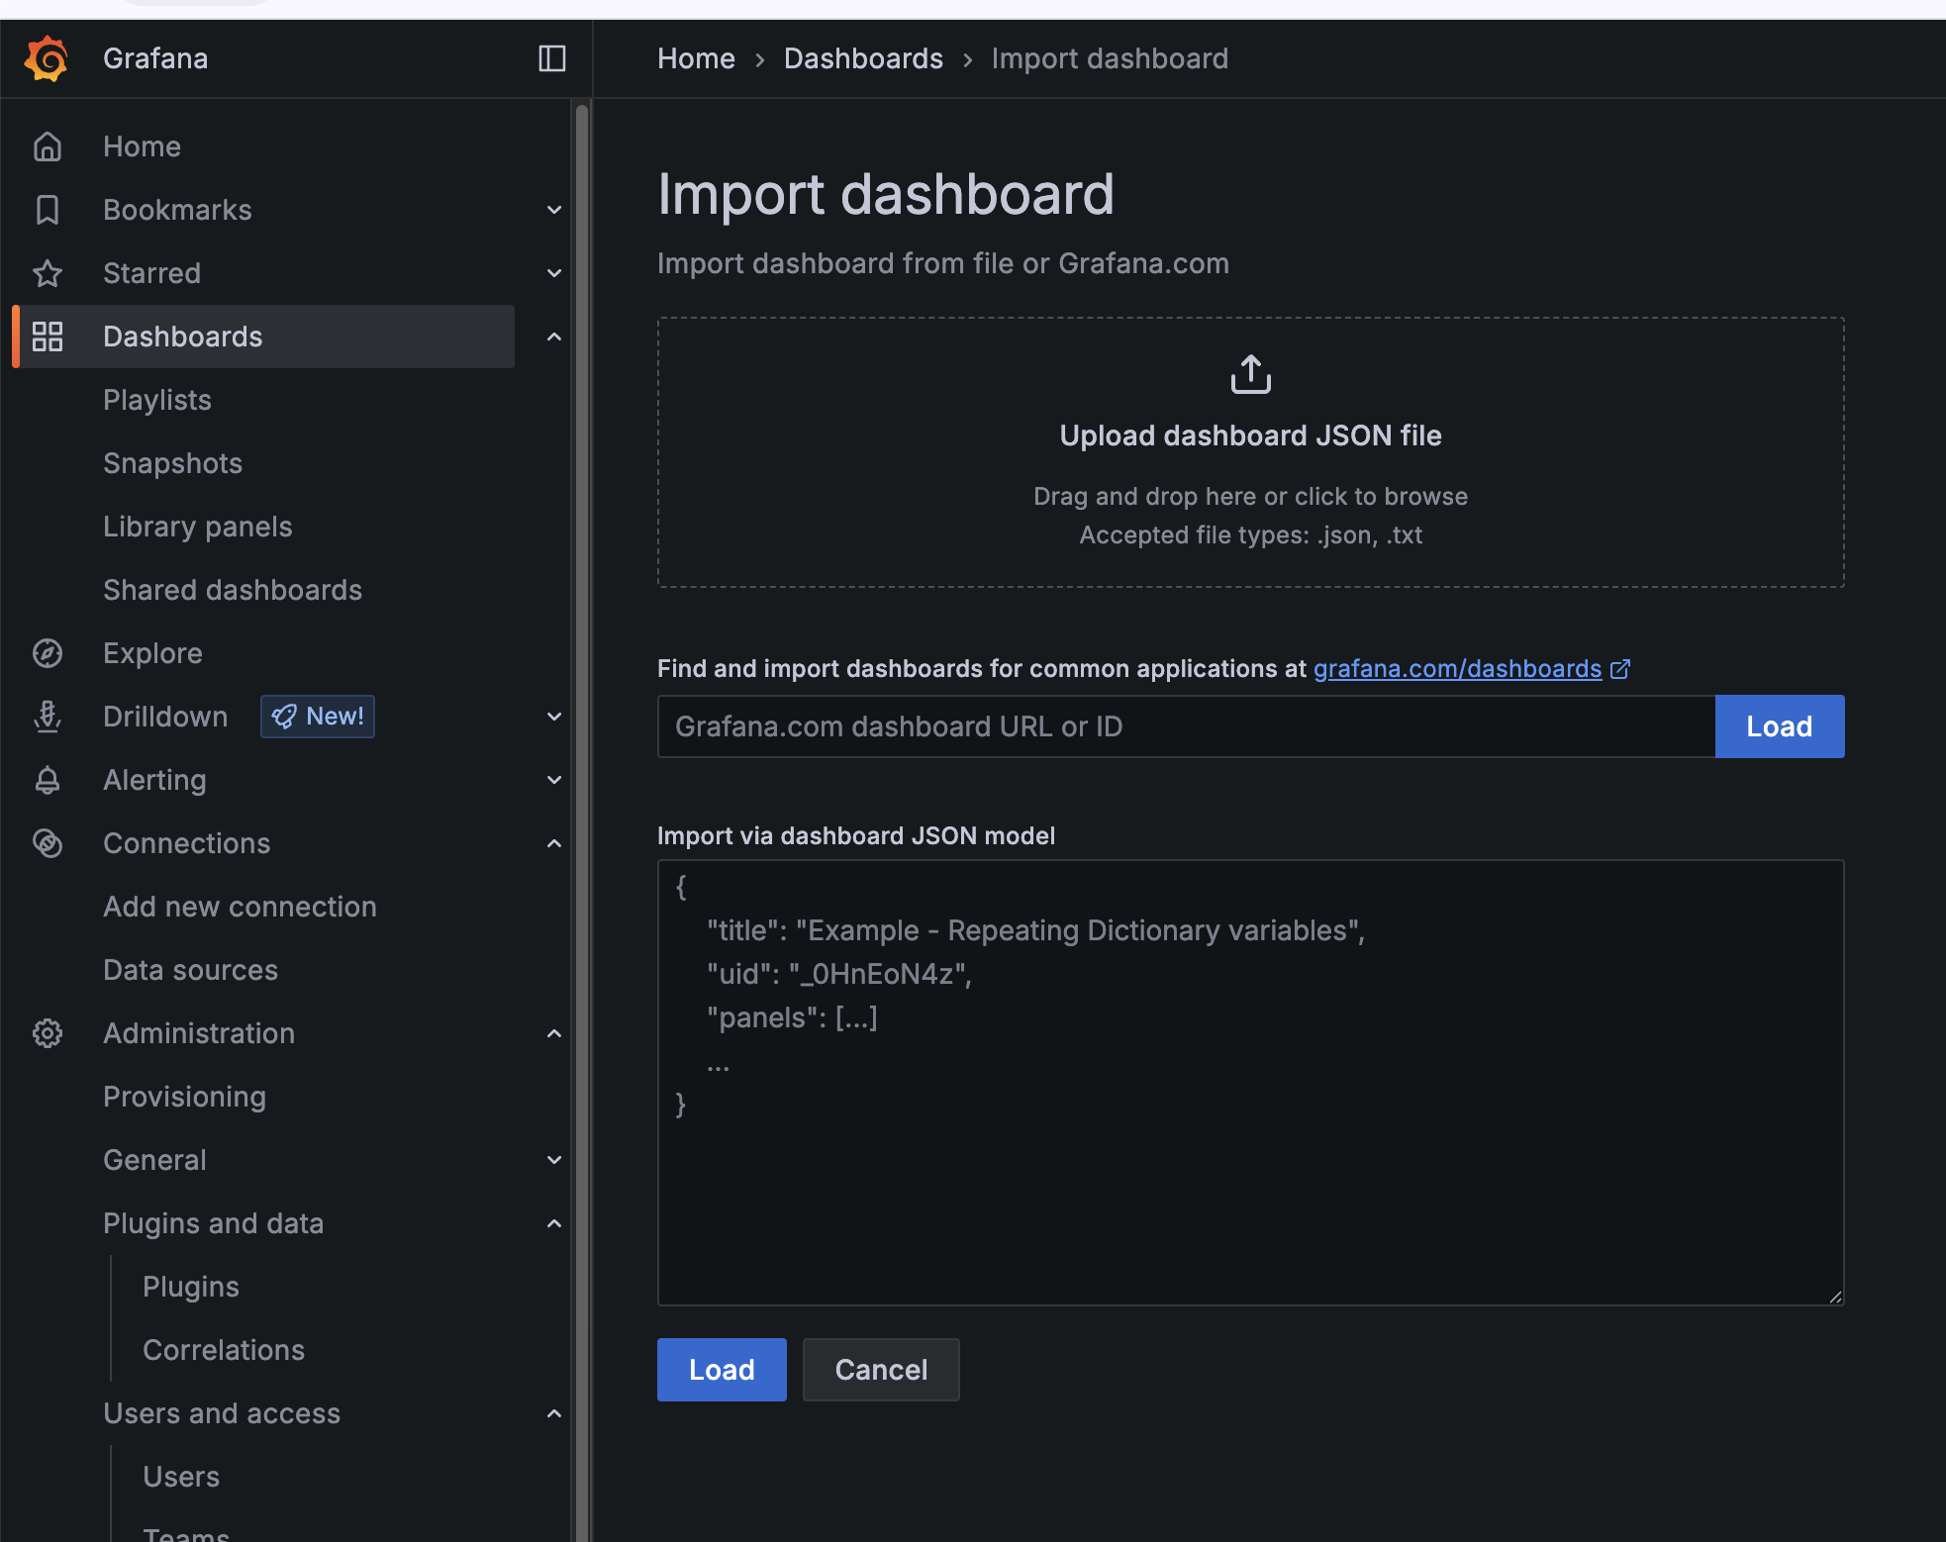Click the Administration gear icon
Image resolution: width=1946 pixels, height=1542 pixels.
click(48, 1033)
